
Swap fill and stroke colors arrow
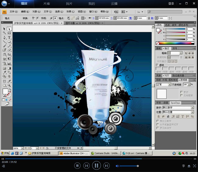click(x=10, y=89)
